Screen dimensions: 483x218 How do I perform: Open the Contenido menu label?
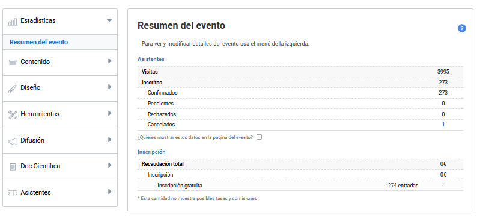35,62
